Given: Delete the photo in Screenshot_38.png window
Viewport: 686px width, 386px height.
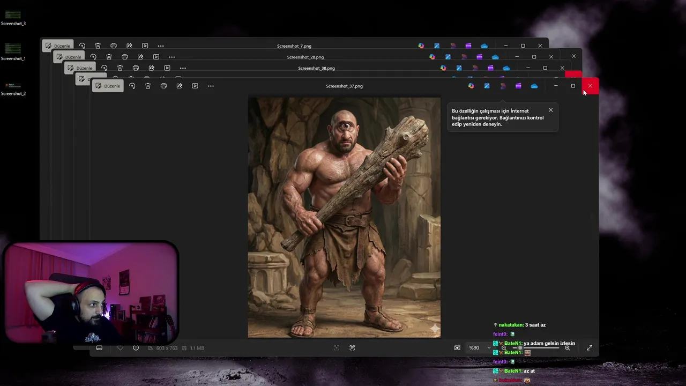Looking at the screenshot, I should [x=120, y=68].
